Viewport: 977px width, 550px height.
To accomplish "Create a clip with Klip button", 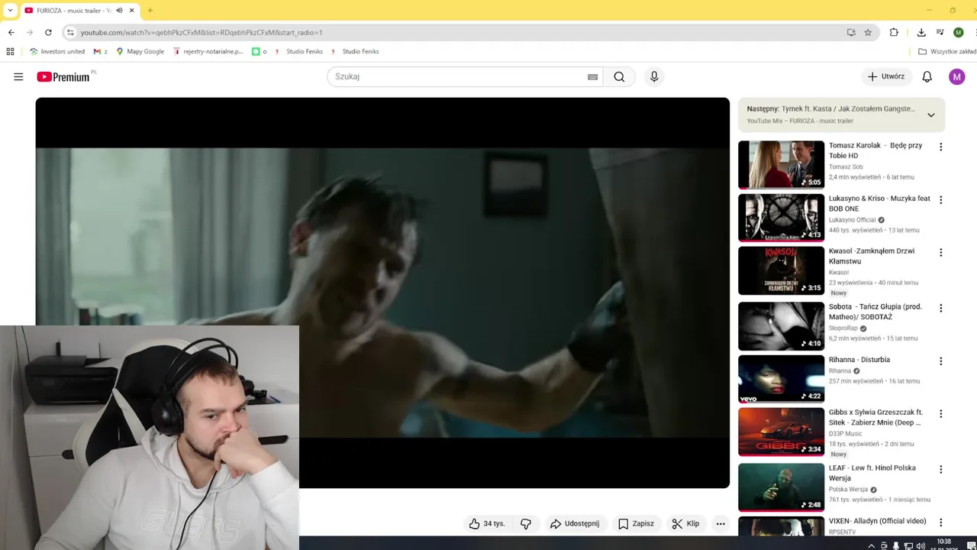I will point(685,523).
